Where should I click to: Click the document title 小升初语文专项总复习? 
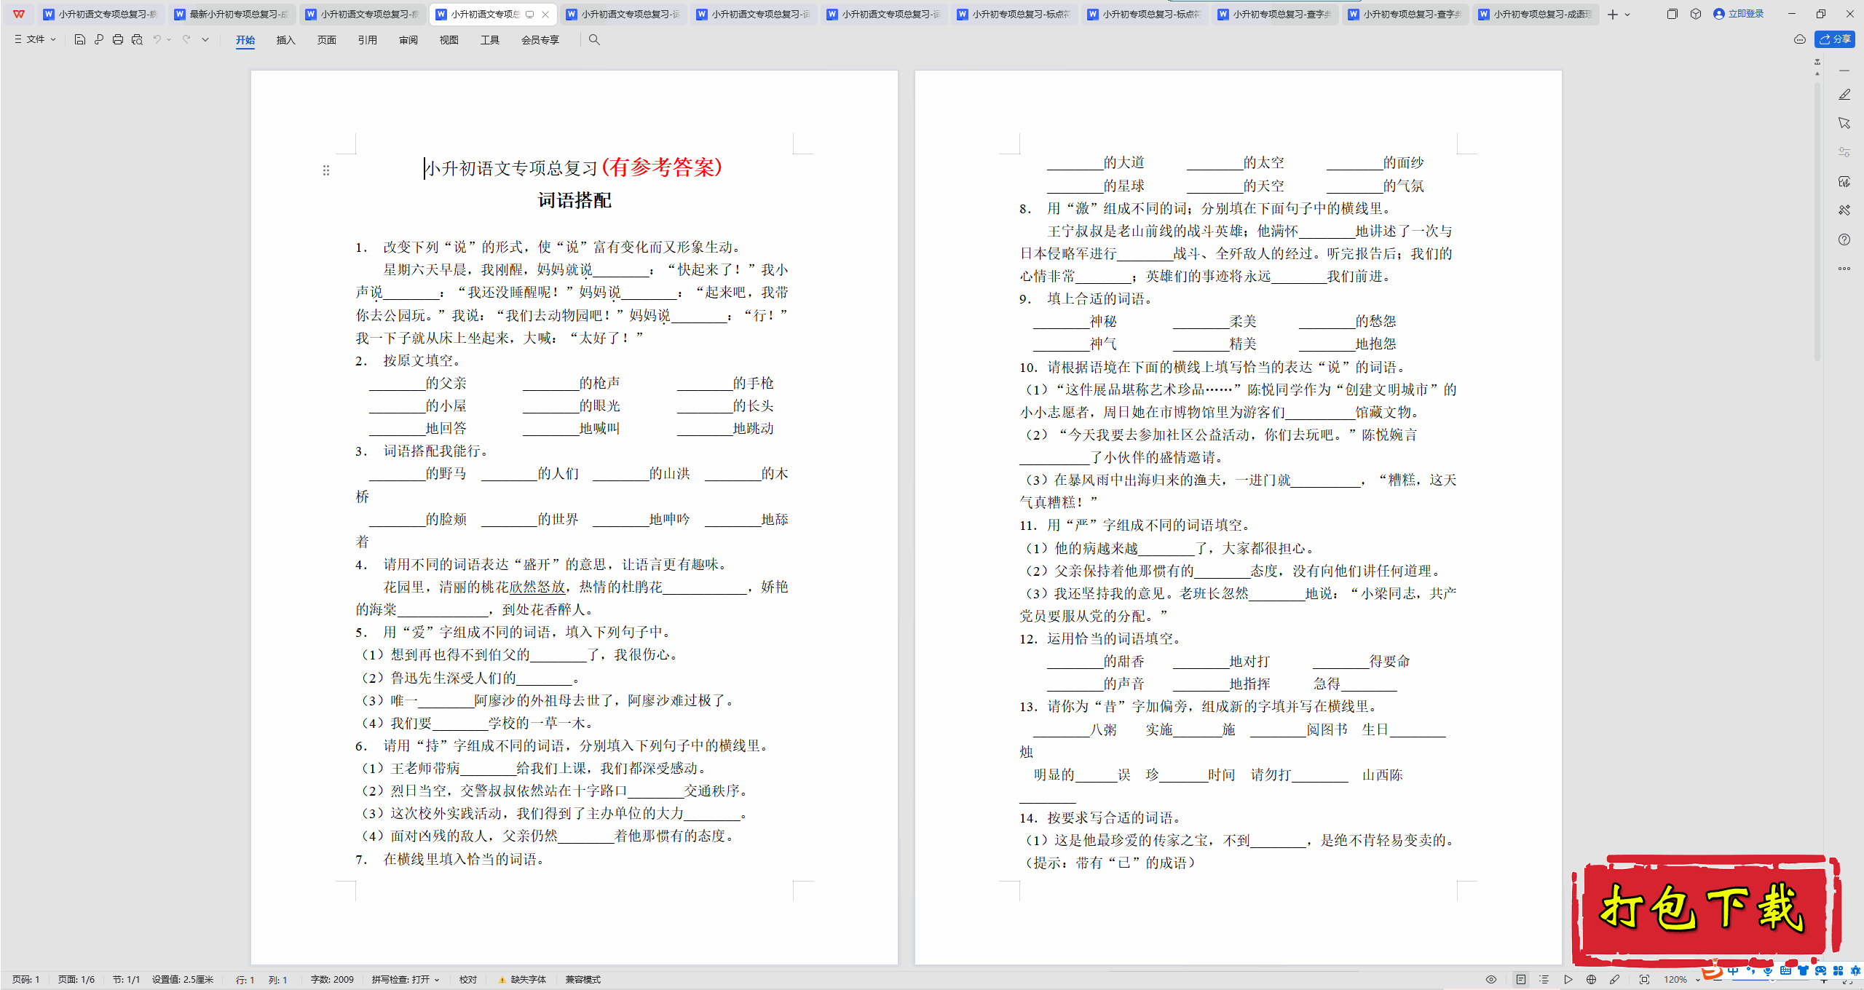(x=511, y=169)
